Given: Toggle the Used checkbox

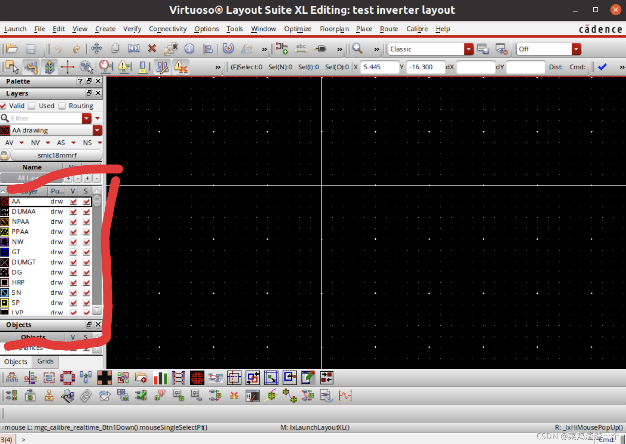Looking at the screenshot, I should point(31,106).
